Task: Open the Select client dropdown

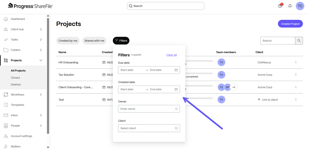Action: pyautogui.click(x=149, y=128)
